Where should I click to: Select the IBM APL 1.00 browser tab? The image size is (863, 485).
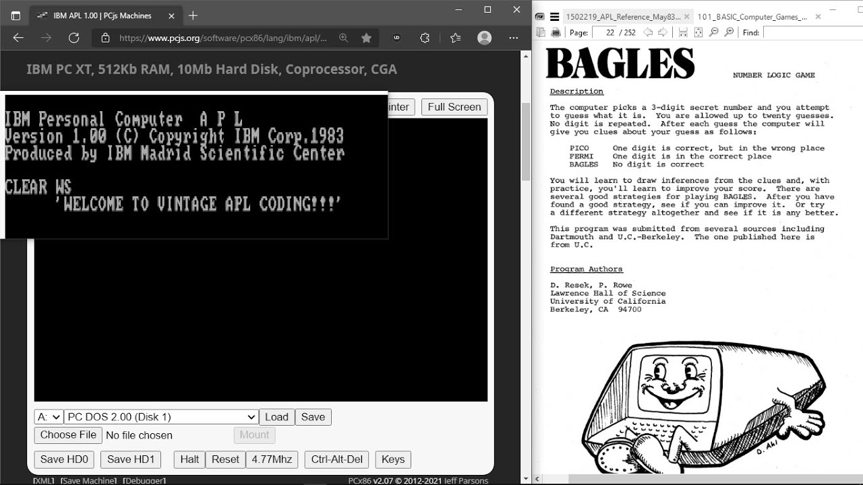[105, 15]
